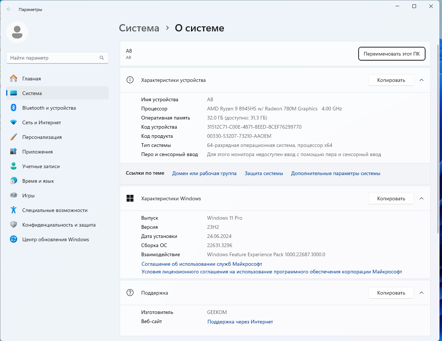
Task: Click the Переименовать этот ПК button
Action: coord(392,54)
